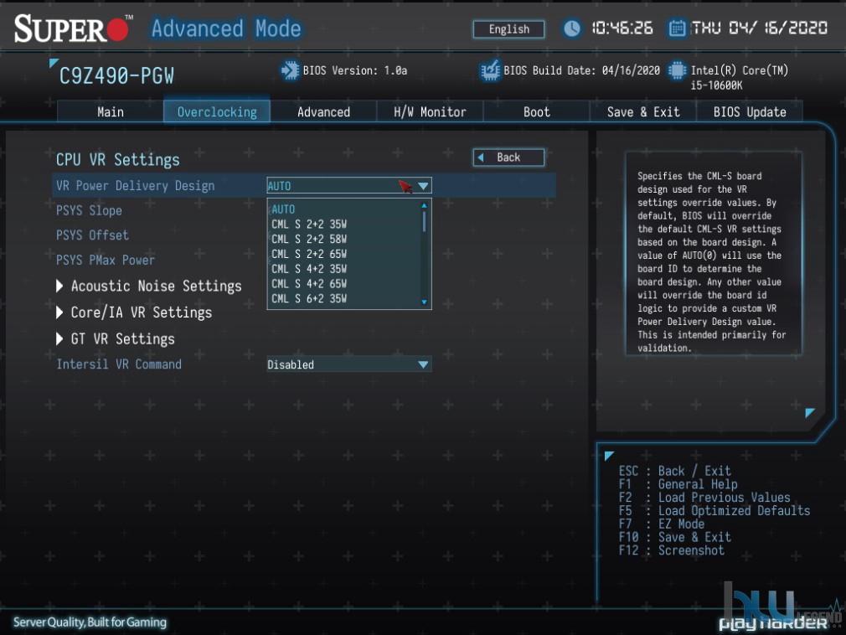846x635 pixels.
Task: Open the Advanced tab
Action: click(323, 111)
